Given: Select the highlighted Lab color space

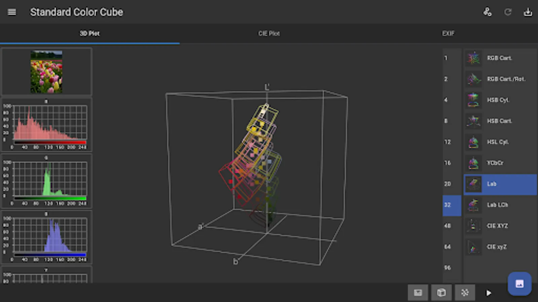Looking at the screenshot, I should [500, 184].
